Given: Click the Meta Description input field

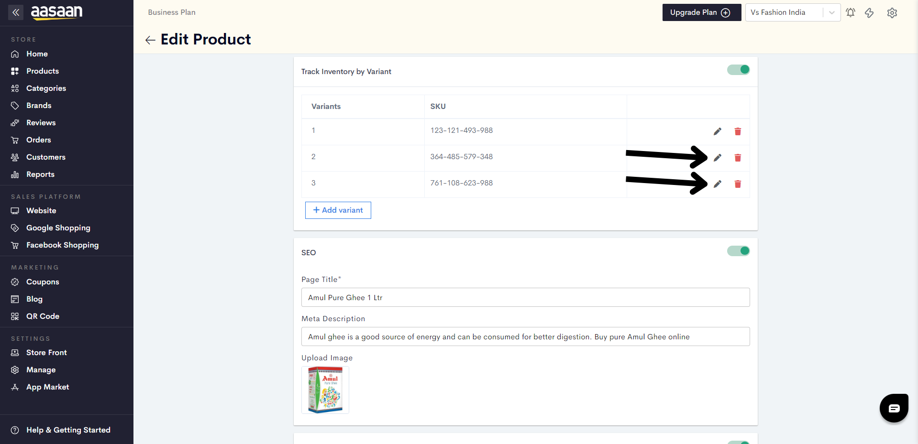Looking at the screenshot, I should click(525, 336).
